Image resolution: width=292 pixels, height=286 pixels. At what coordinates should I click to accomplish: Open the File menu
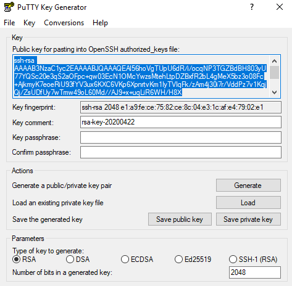click(9, 23)
